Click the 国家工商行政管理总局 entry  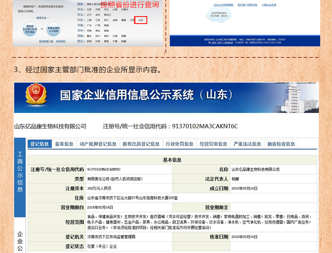99,4
